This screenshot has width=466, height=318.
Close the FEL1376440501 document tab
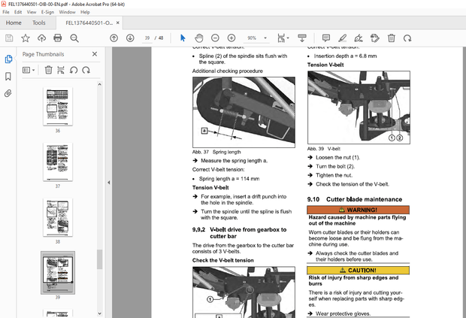118,23
